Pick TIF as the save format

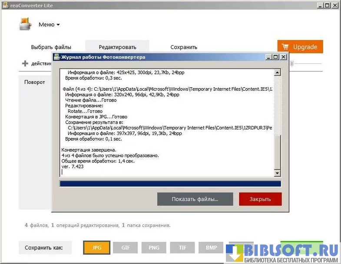pyautogui.click(x=182, y=248)
